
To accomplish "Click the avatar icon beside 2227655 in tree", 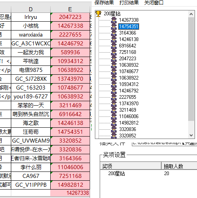I will coord(114,97).
